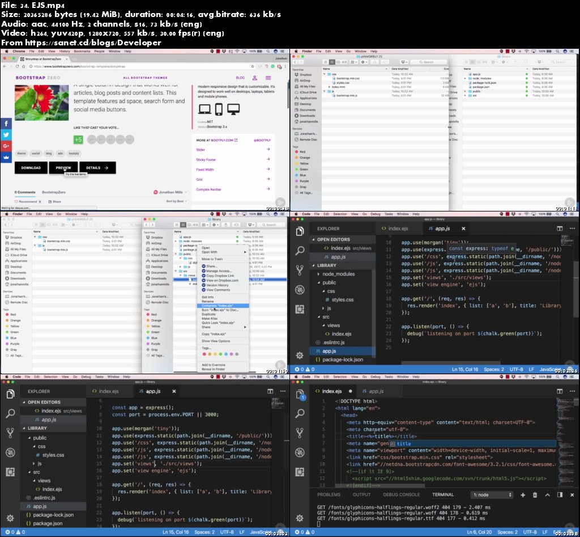Screen dimensions: 580x537
Task: Click the close X on the terminal panel
Action: pyautogui.click(x=572, y=495)
